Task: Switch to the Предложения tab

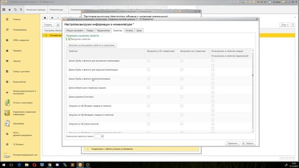Action: point(103,30)
